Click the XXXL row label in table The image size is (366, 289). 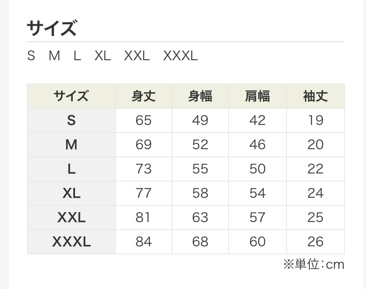click(71, 241)
